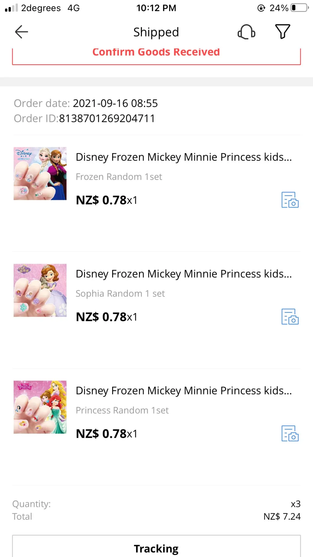Tap the back arrow icon
Viewport: 313px width, 557px height.
pyautogui.click(x=21, y=32)
